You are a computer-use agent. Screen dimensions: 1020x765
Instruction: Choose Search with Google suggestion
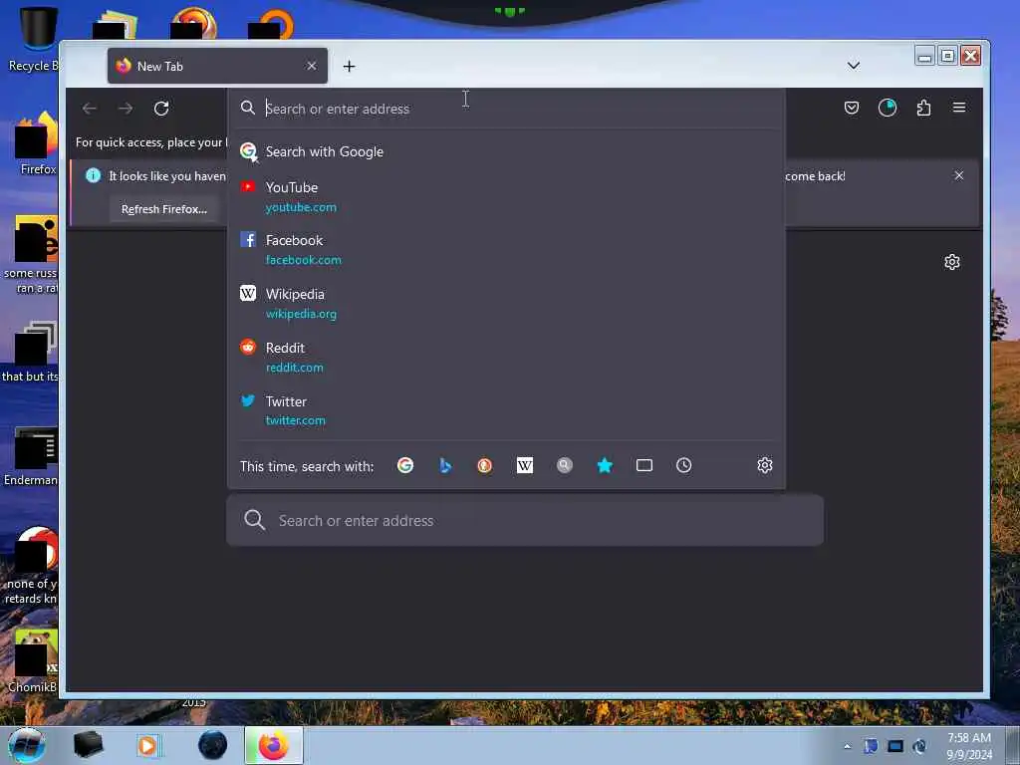click(506, 151)
